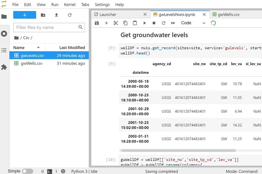Open the table of contents sidebar
Screen dimensions: 262x174
tap(4, 51)
